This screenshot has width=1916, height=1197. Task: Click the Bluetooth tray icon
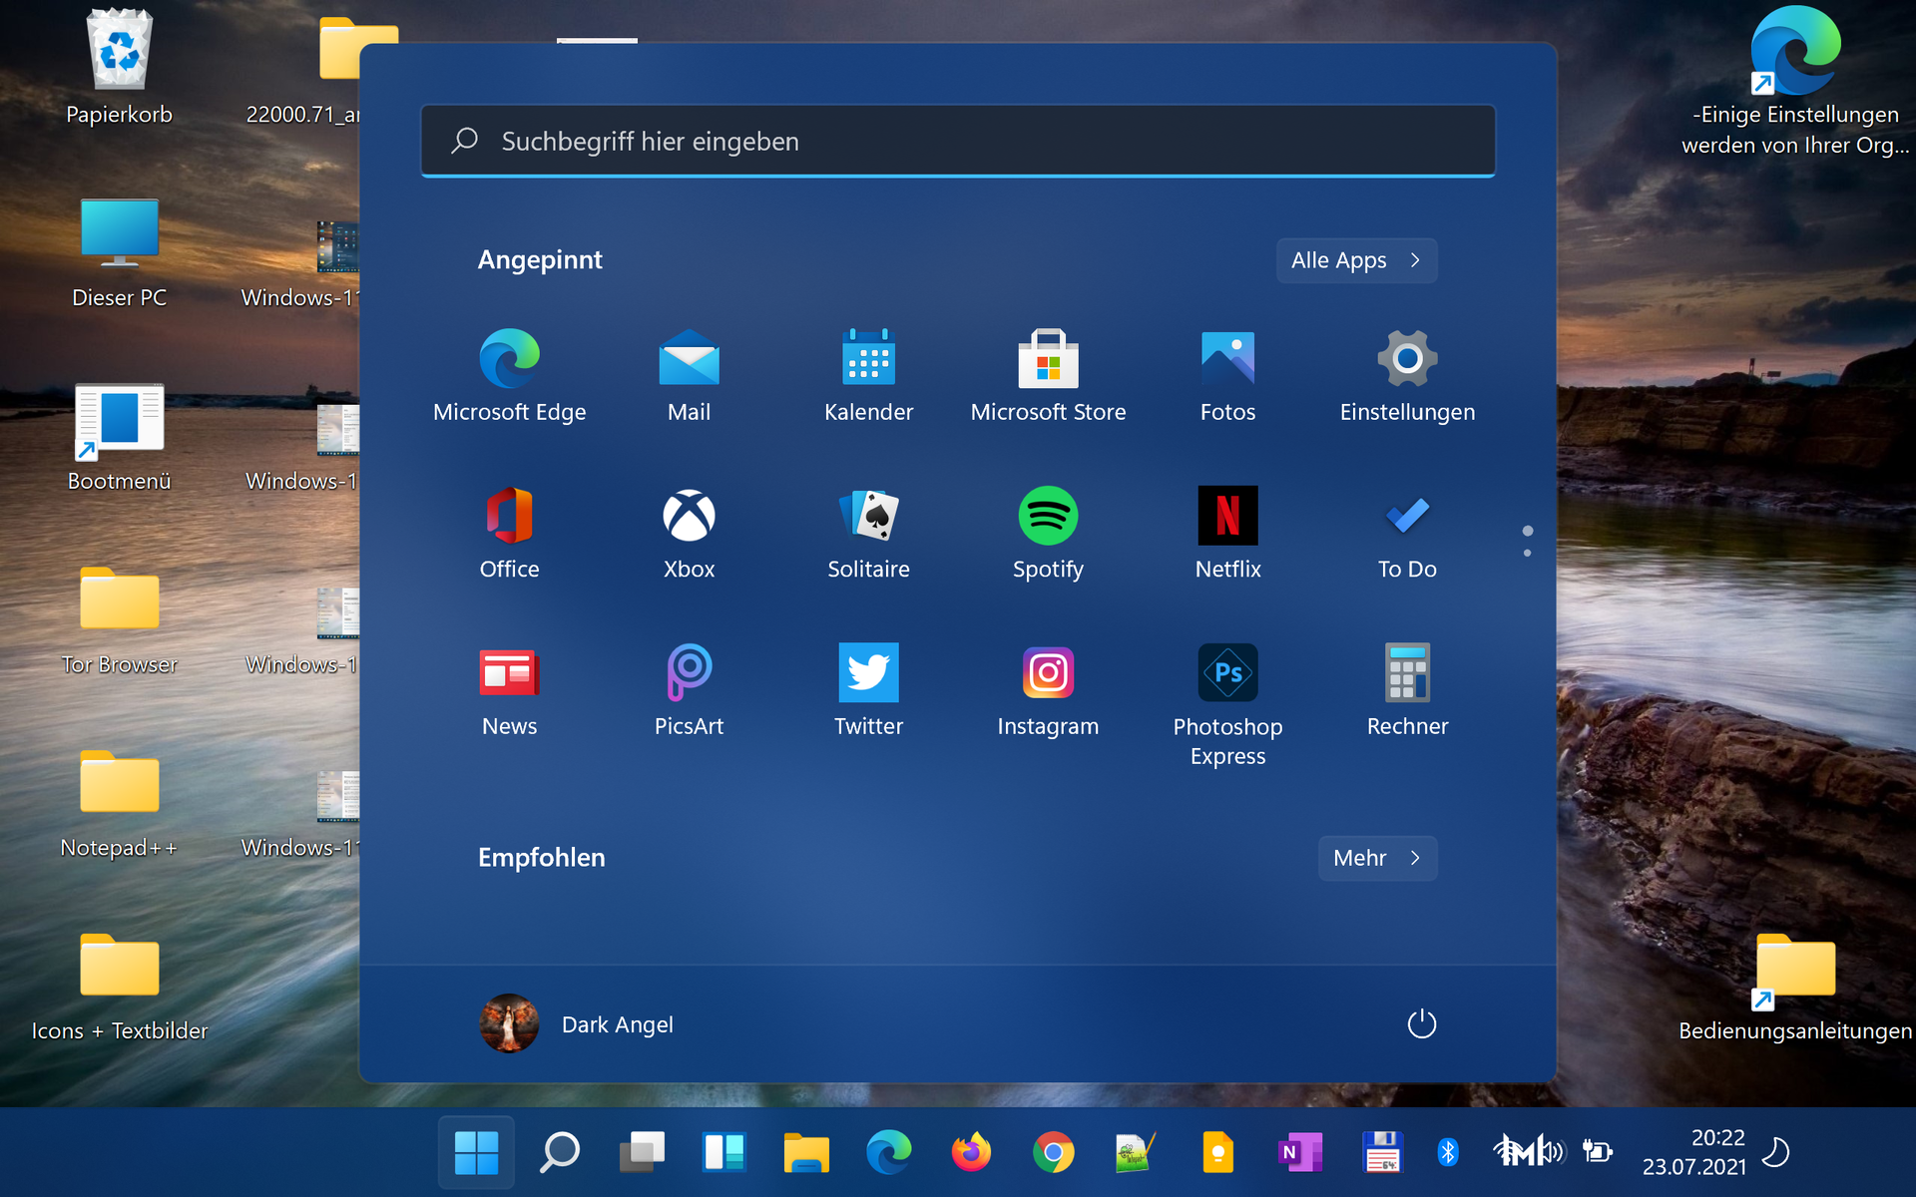tap(1448, 1152)
